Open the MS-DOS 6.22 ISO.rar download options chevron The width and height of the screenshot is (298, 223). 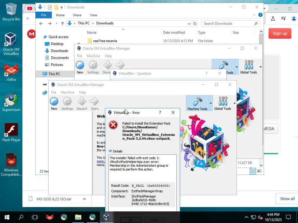click(x=84, y=199)
